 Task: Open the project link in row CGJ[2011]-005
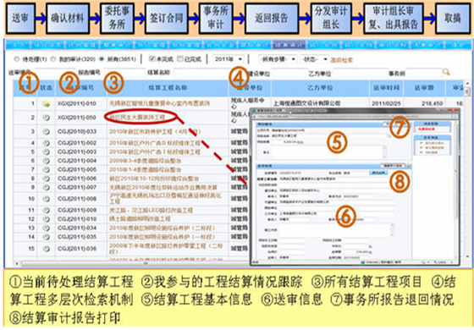[145, 169]
